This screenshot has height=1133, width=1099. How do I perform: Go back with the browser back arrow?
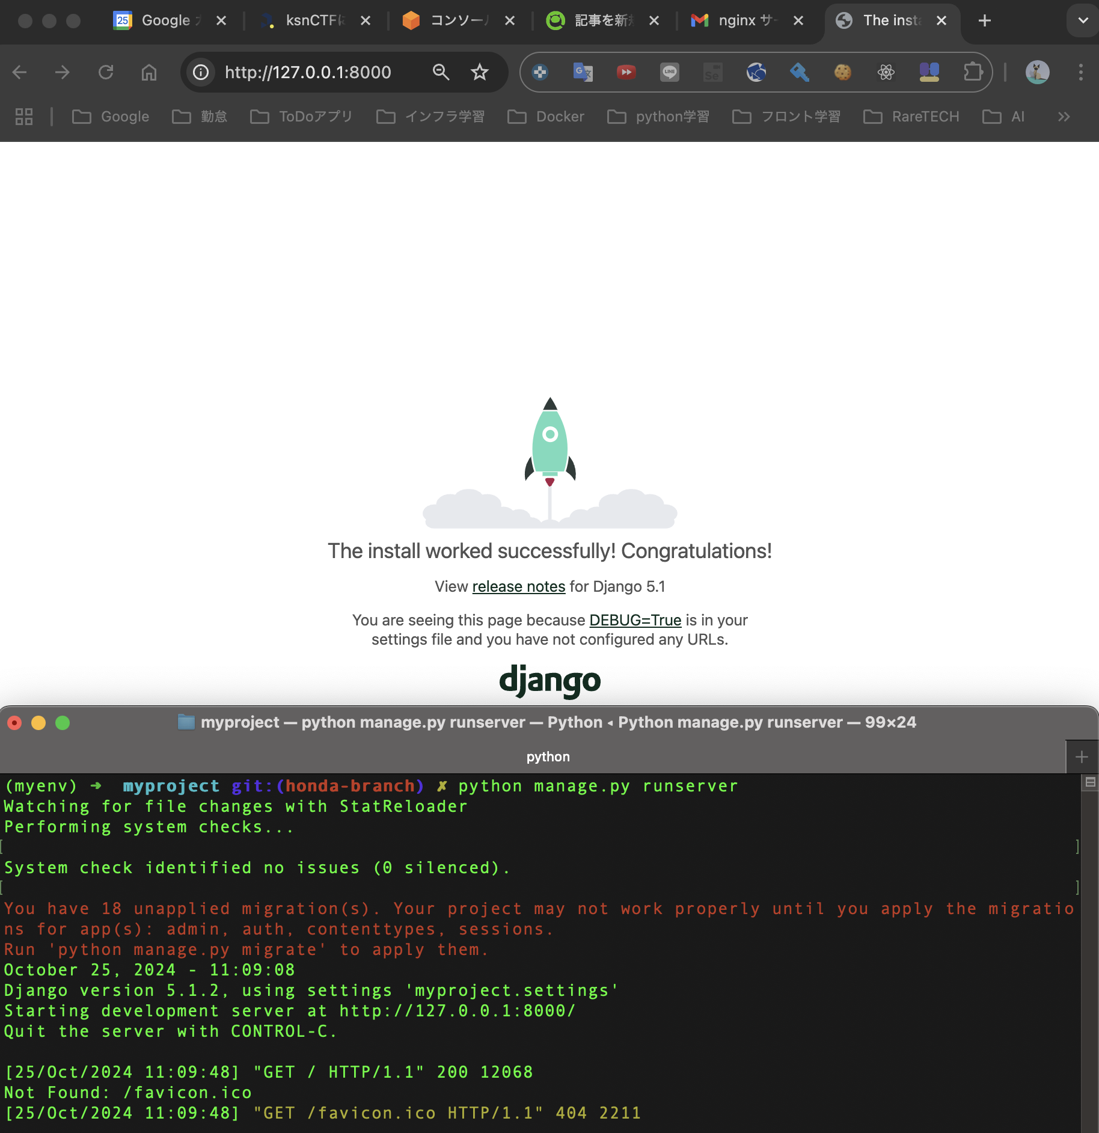coord(20,73)
